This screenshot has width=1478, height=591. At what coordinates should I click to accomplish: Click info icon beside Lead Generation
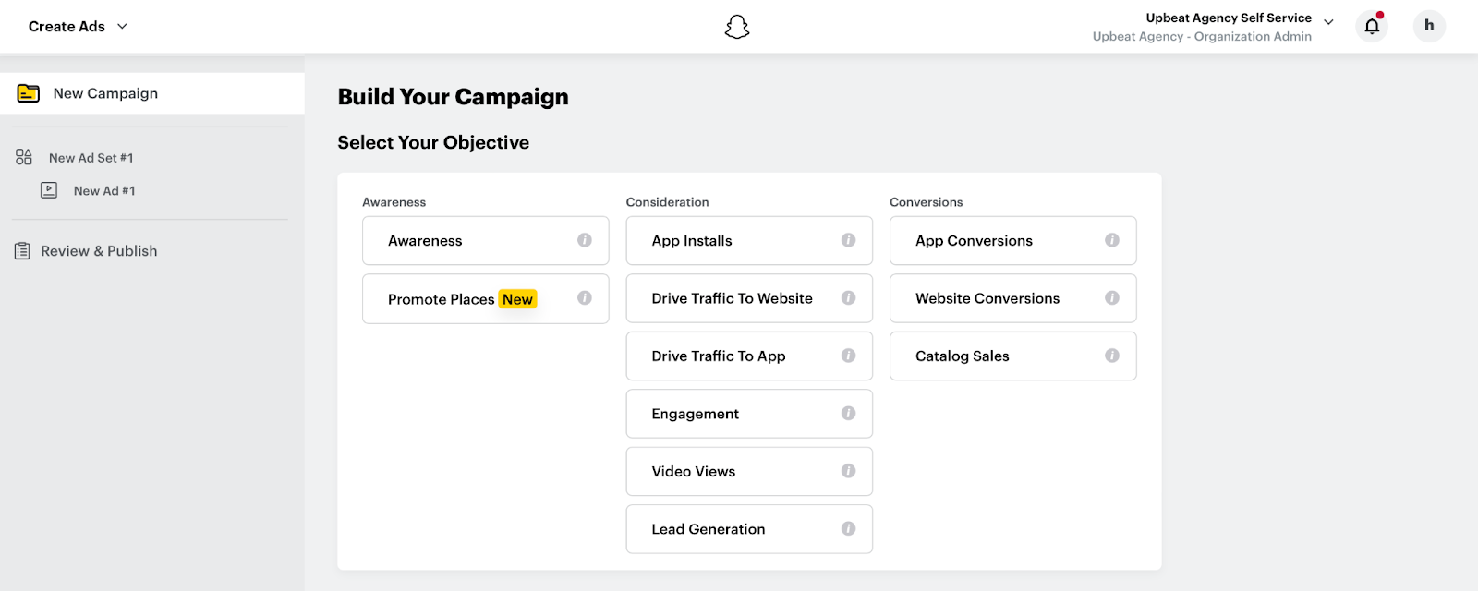[x=848, y=529]
